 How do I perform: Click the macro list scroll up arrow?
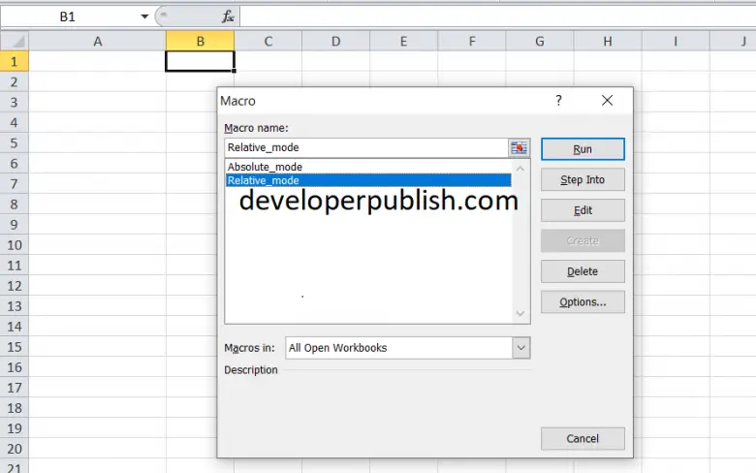pyautogui.click(x=521, y=169)
